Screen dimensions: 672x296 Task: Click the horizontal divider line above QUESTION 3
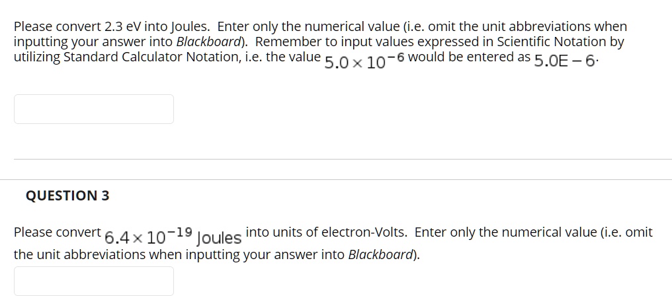336,179
